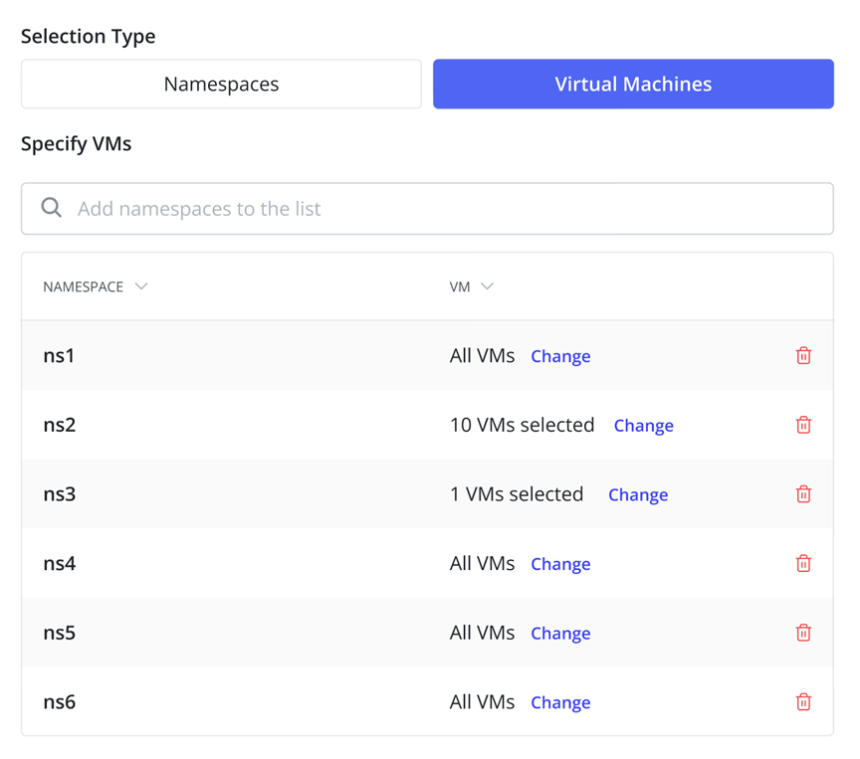Open Change link for ns2's 10 VMs
860x759 pixels.
point(643,426)
